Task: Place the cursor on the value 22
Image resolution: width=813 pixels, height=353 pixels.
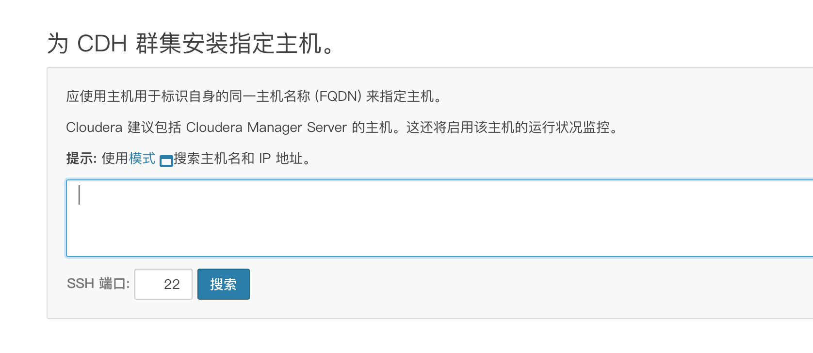Action: [x=172, y=284]
